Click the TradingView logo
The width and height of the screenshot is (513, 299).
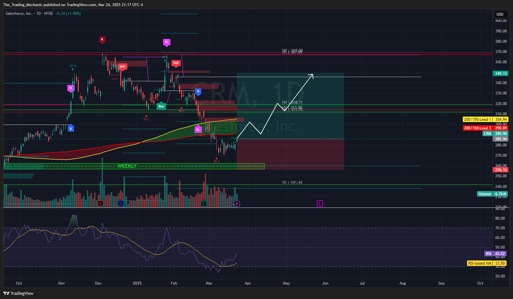coord(18,293)
